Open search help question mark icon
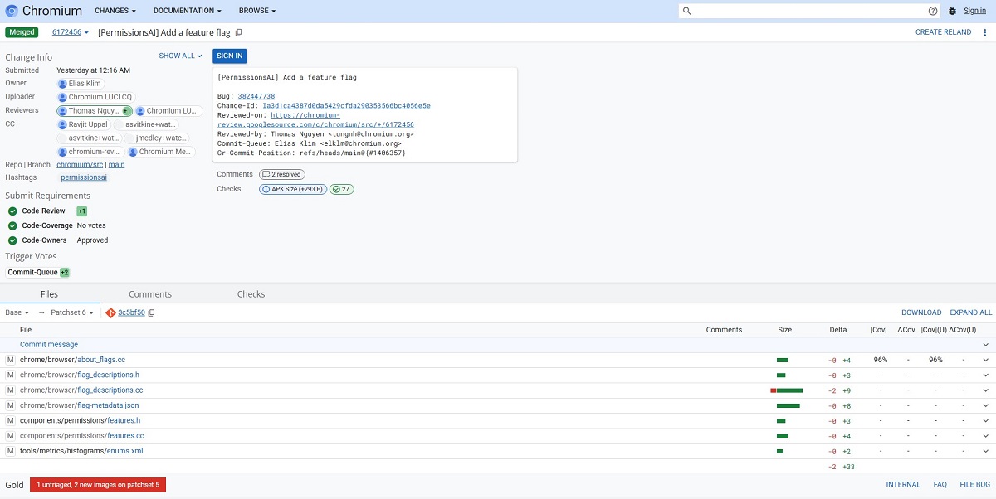The image size is (996, 499). pyautogui.click(x=933, y=11)
